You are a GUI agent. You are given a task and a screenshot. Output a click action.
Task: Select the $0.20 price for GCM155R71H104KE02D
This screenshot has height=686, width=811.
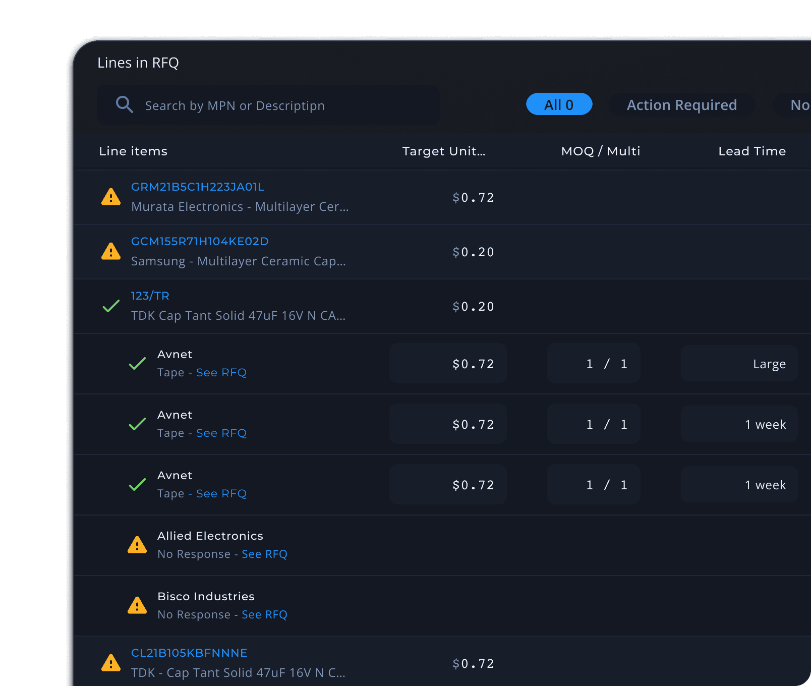tap(473, 252)
